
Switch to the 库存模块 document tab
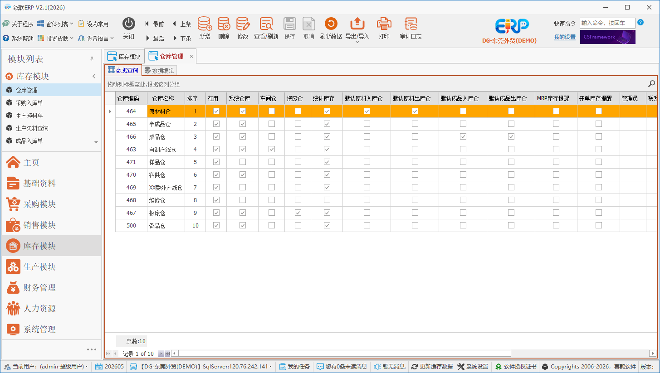pyautogui.click(x=124, y=56)
